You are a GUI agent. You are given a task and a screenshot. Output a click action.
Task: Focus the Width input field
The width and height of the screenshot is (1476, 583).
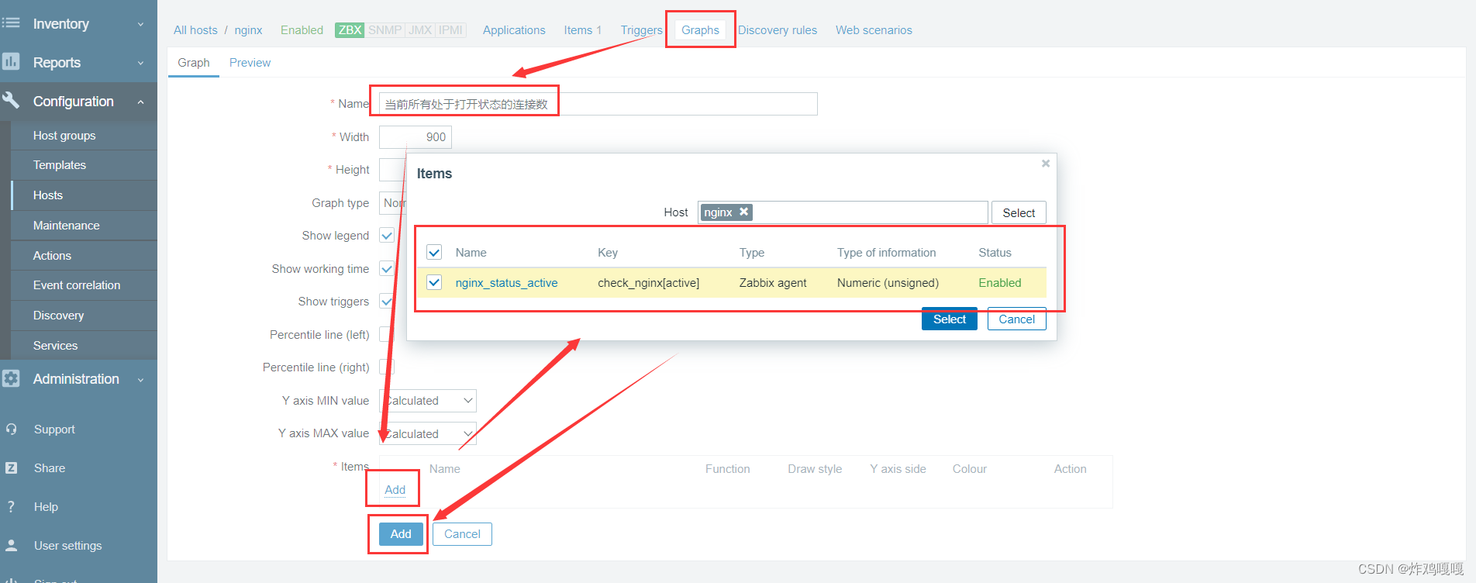point(416,137)
